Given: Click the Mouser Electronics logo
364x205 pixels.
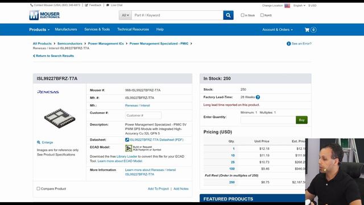Looking at the screenshot, I should point(44,15).
